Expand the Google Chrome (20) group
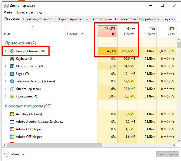Viewport: 181px width, 161px height. 5,51
